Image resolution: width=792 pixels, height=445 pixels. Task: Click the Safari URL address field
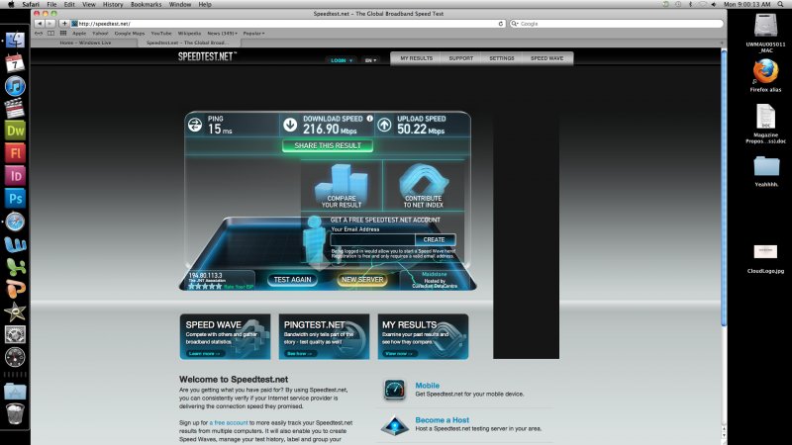[288, 24]
